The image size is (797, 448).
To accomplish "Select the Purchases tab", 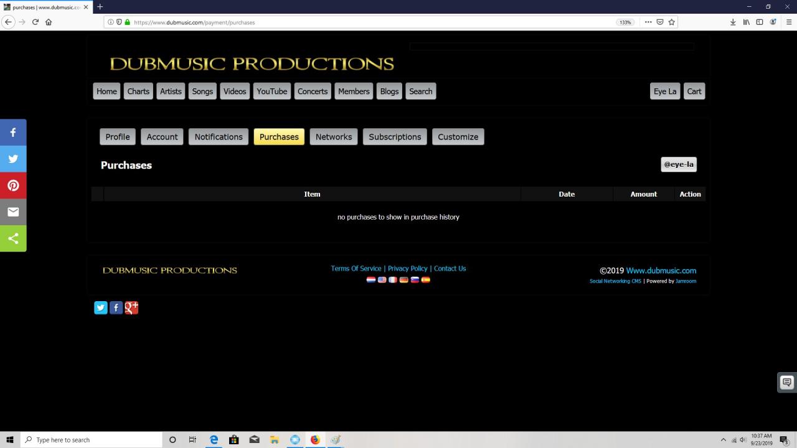I will tap(279, 137).
